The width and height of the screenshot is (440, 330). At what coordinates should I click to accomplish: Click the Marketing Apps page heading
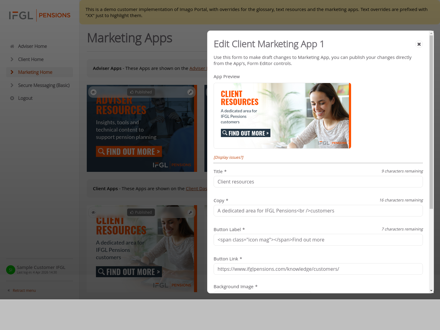(x=130, y=38)
